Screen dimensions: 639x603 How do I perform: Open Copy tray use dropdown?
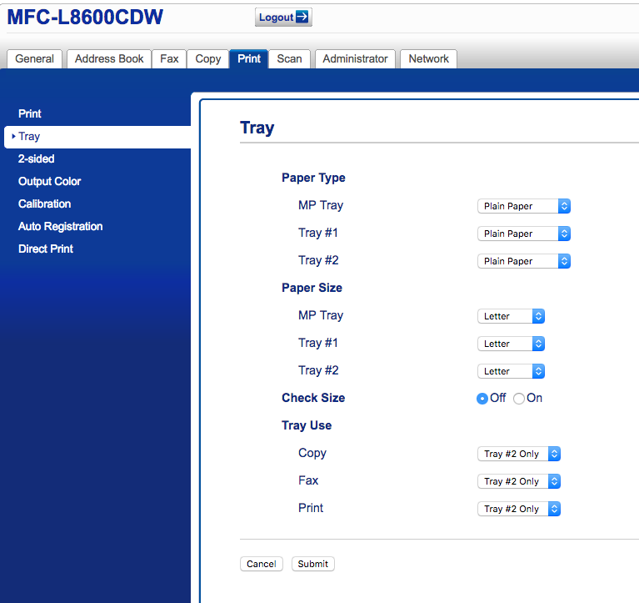coord(519,454)
